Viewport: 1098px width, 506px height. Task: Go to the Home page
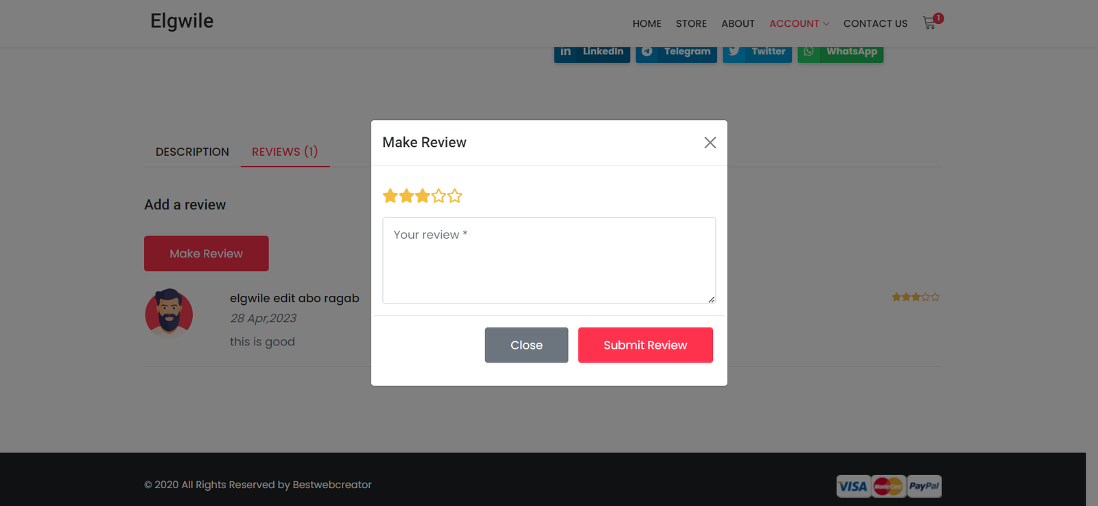point(646,23)
